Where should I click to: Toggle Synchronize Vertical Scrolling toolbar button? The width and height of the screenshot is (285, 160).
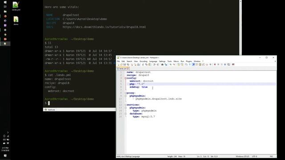179,64
